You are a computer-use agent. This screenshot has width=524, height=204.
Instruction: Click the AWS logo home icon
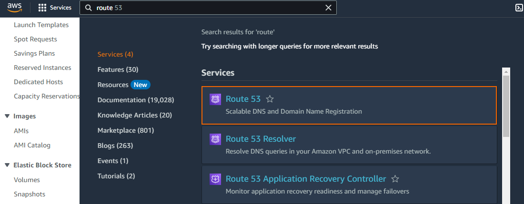[x=14, y=7]
